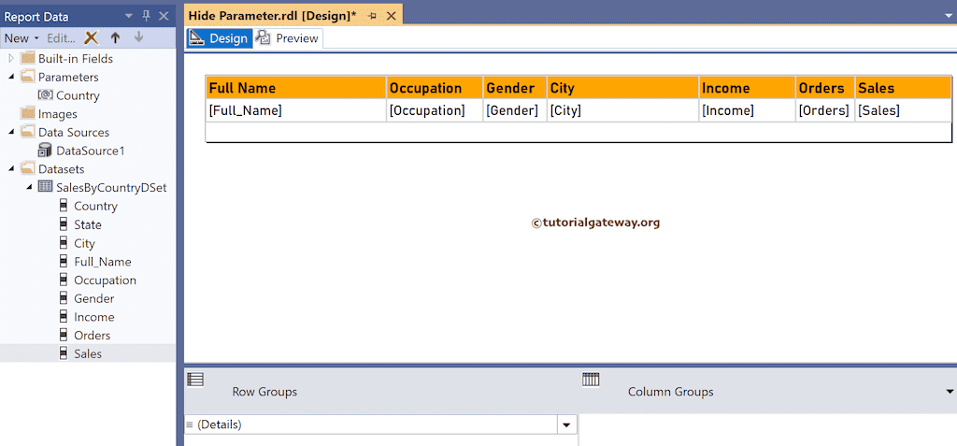957x446 pixels.
Task: Select the Country parameter item
Action: point(78,96)
